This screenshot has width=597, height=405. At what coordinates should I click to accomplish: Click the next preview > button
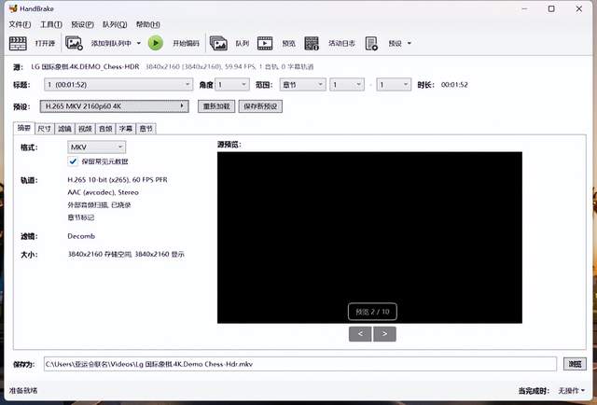(384, 334)
